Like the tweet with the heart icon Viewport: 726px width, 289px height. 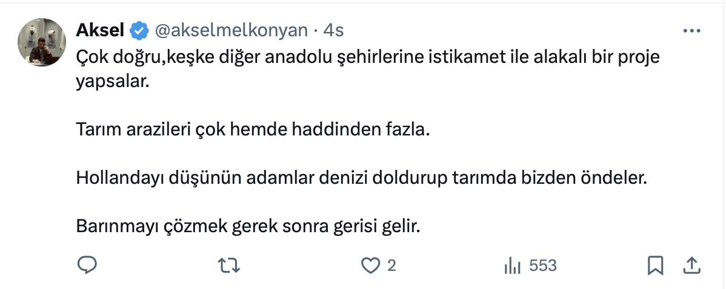coord(370,265)
